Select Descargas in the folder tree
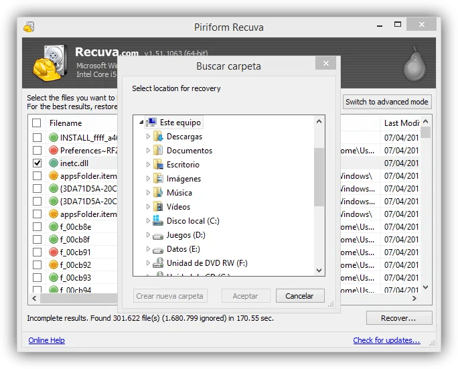The height and width of the screenshot is (369, 458). [184, 137]
